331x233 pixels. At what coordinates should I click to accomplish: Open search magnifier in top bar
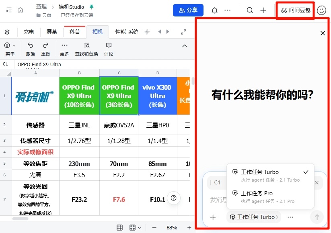[250, 10]
